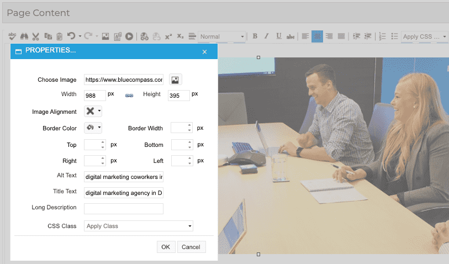Open the Normal paragraph style dropdown

(221, 36)
